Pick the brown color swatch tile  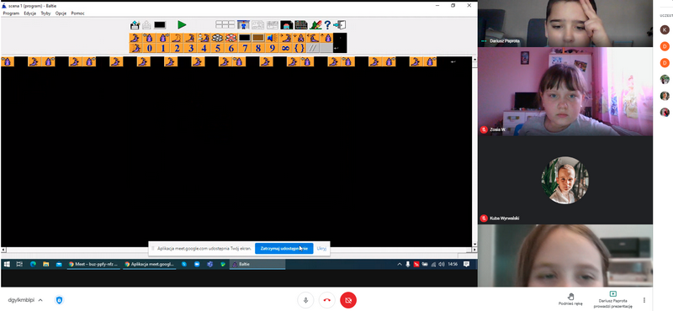pos(258,38)
